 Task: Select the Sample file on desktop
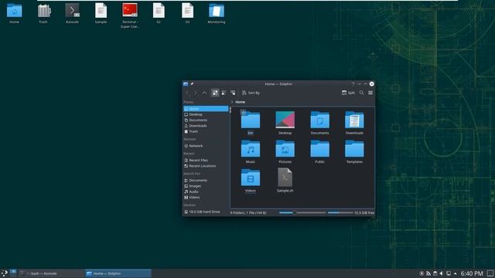pyautogui.click(x=101, y=14)
